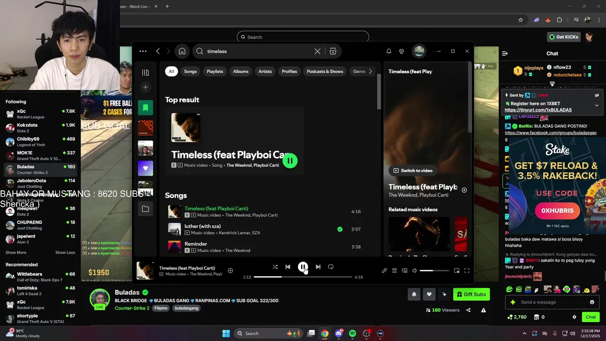Open Spotify Friend Activity icon
Viewport: 606px width, 341px height.
(401, 51)
